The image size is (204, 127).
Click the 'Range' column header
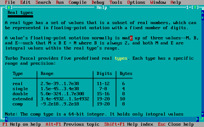[x=47, y=74]
